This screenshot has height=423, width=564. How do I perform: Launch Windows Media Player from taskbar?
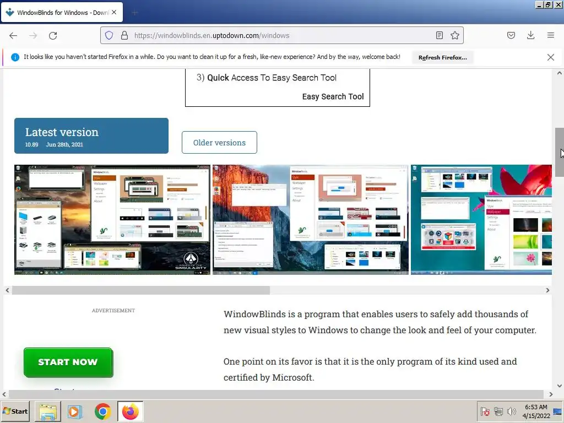75,411
